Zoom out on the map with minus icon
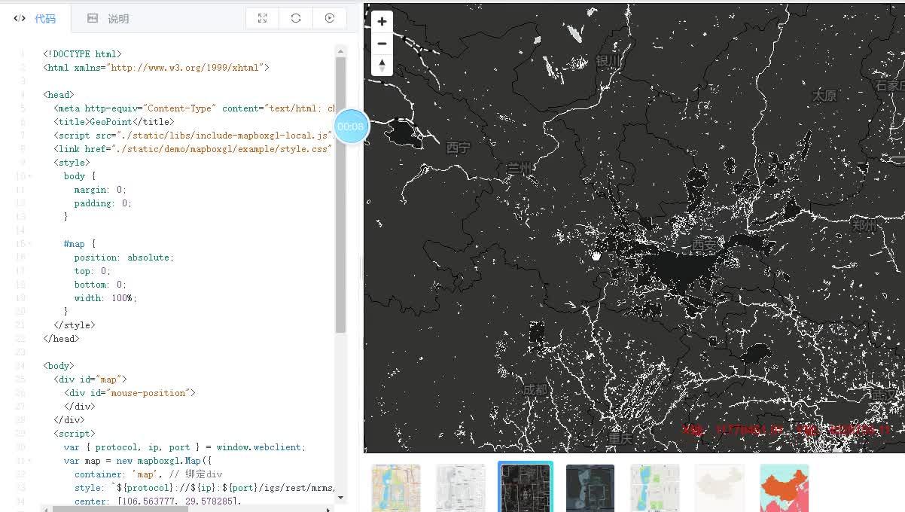905x512 pixels. coord(382,44)
